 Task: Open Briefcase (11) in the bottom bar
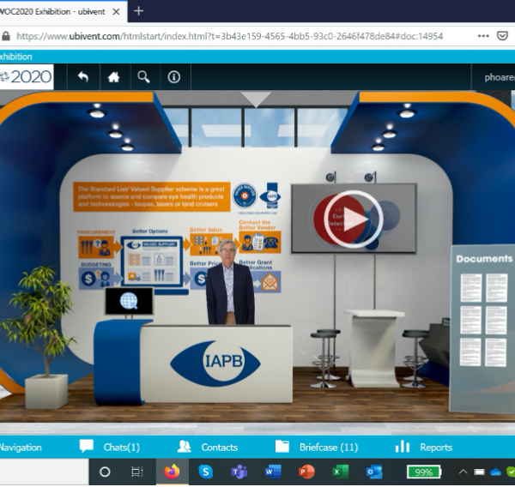coord(329,448)
